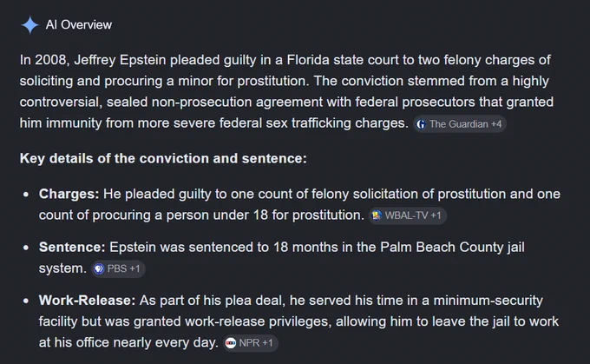Click the NPR logo icon
This screenshot has height=364, width=590.
point(230,343)
